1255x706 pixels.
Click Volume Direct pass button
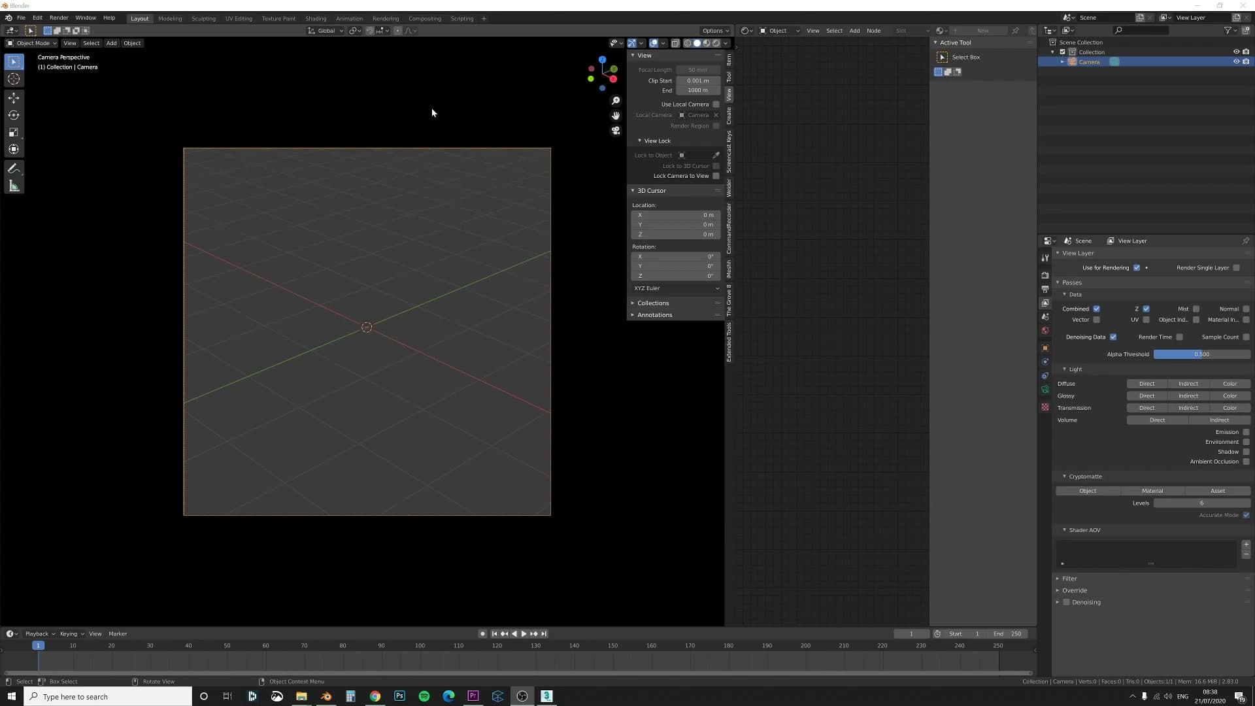(1157, 420)
